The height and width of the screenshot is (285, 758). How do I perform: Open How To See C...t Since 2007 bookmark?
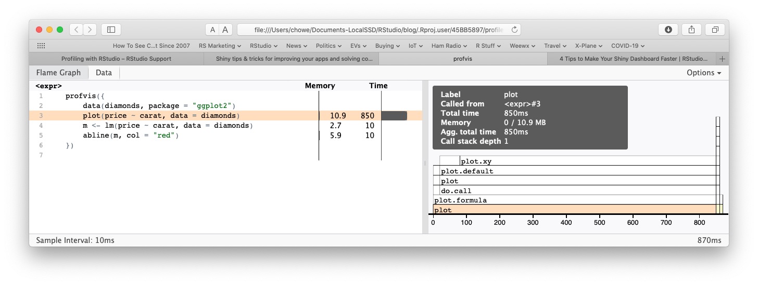(151, 46)
